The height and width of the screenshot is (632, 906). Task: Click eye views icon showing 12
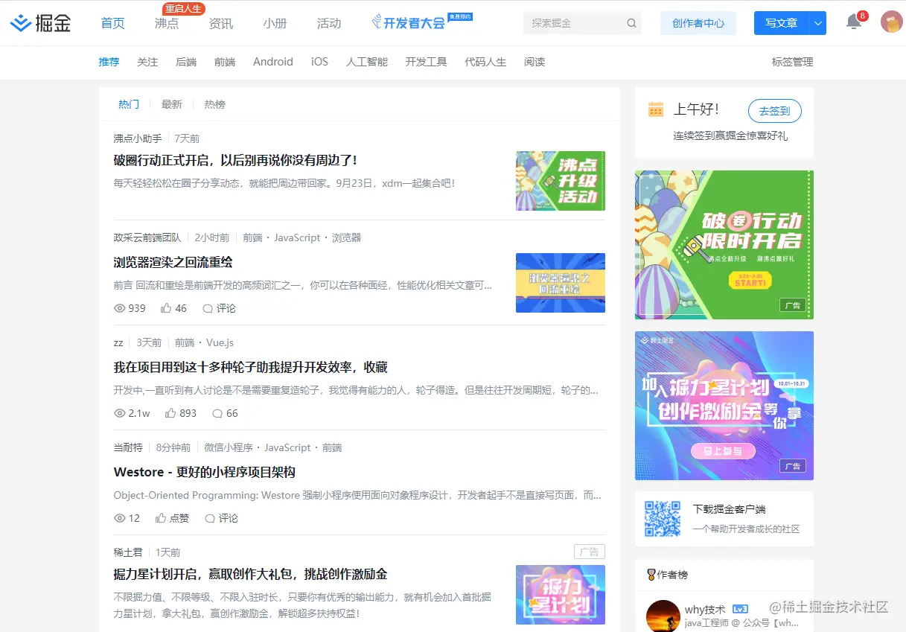(x=119, y=518)
